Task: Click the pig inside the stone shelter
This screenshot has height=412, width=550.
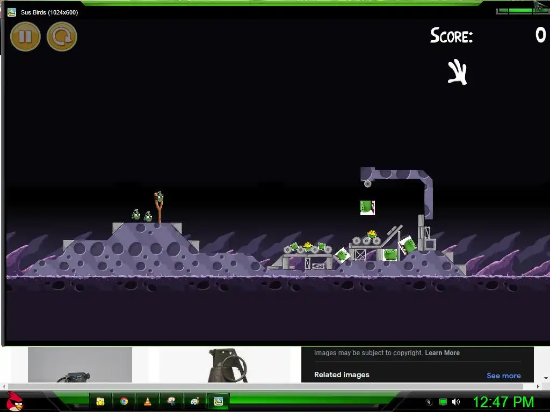Action: [390, 255]
